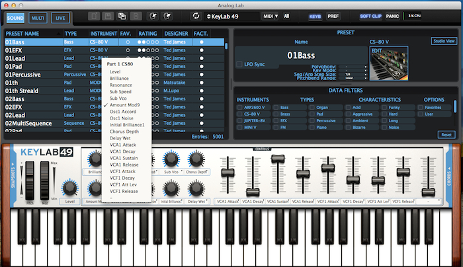Open the CS-80 V EDIT thumbnail
Screen dimensions: 463x267
[389, 63]
